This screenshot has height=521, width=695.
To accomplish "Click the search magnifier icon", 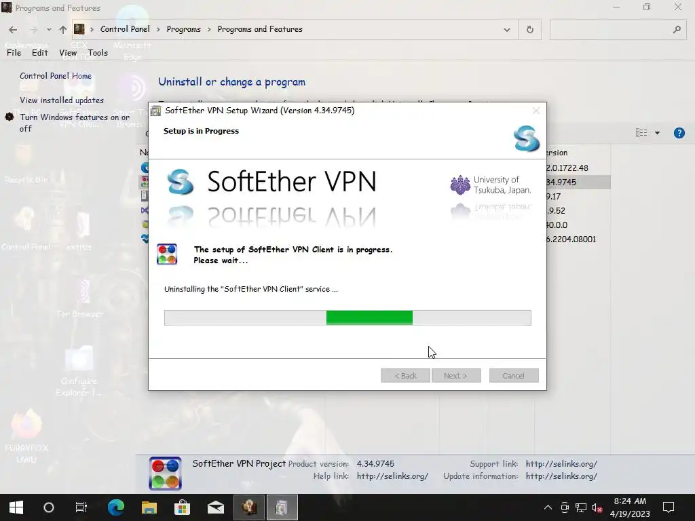I will click(x=677, y=30).
